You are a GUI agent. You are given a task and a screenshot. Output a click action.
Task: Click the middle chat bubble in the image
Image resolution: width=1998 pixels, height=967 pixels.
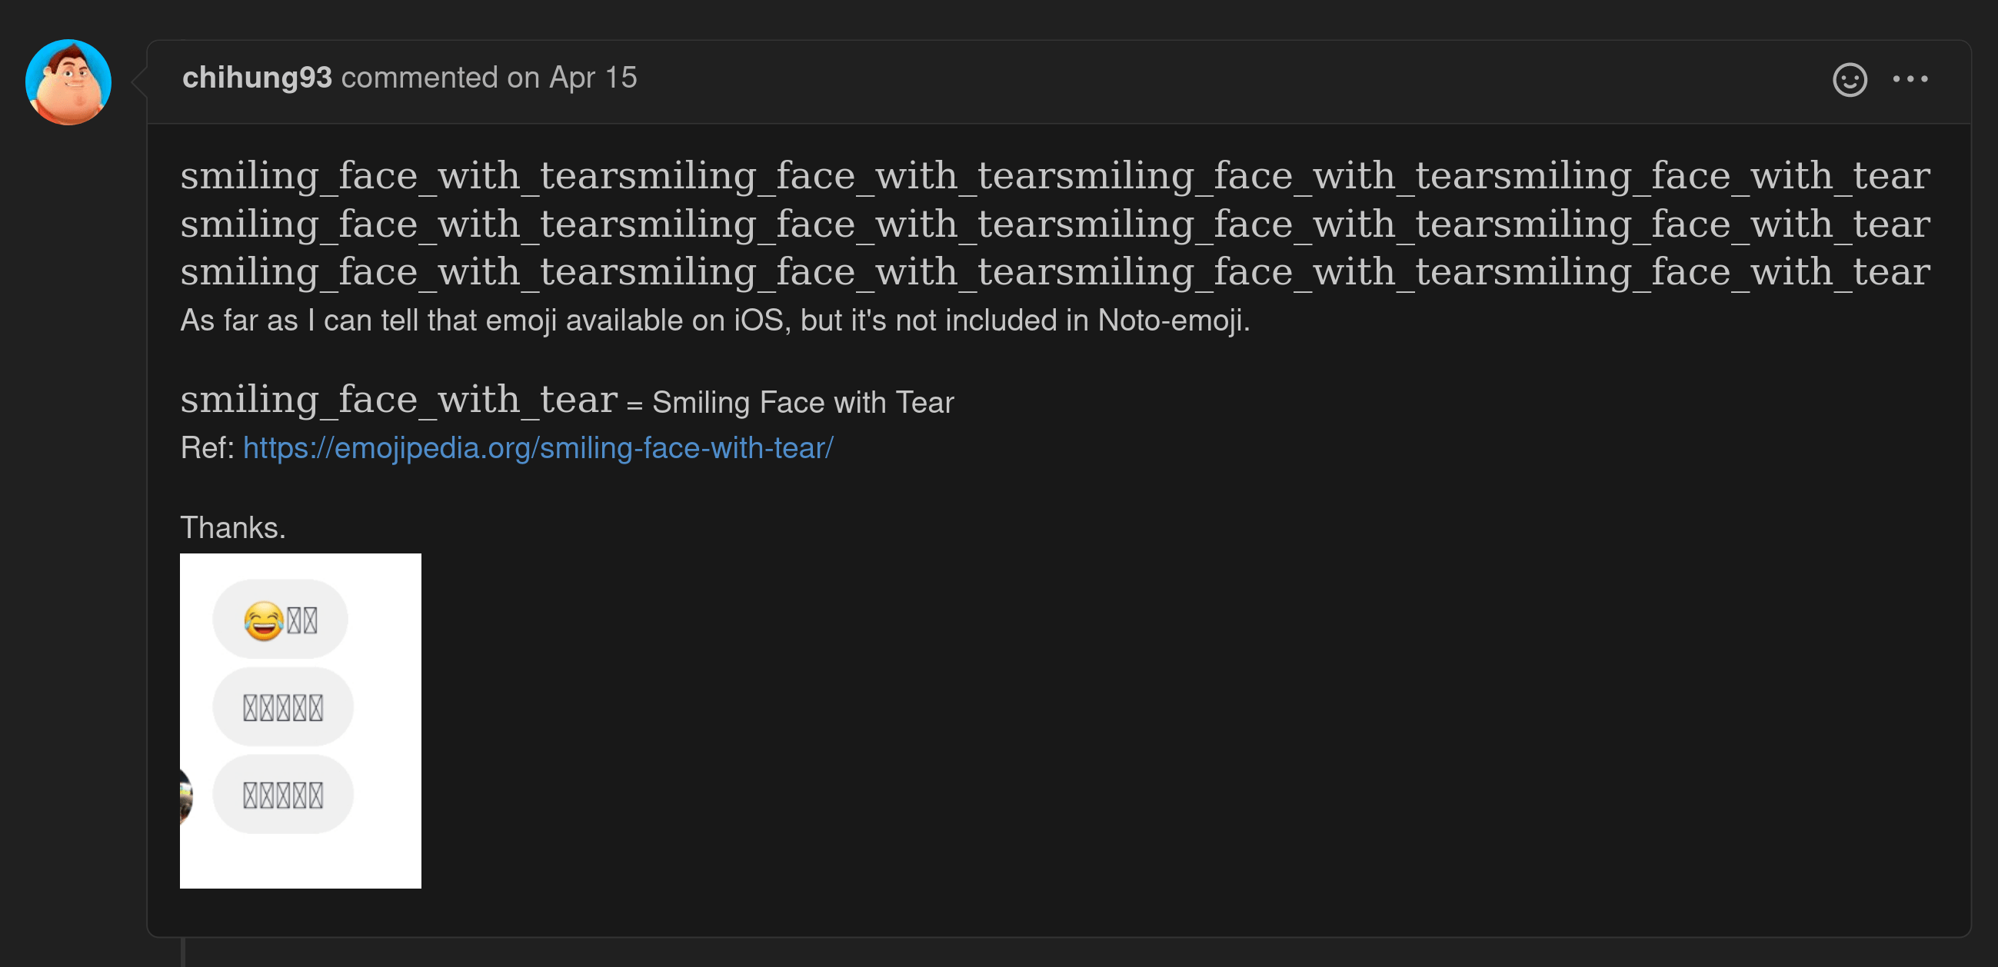(282, 706)
